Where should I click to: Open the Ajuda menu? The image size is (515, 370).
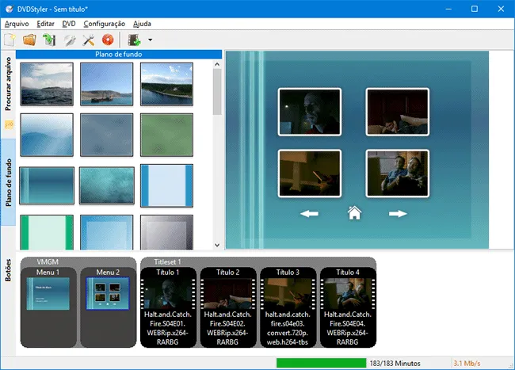point(142,24)
